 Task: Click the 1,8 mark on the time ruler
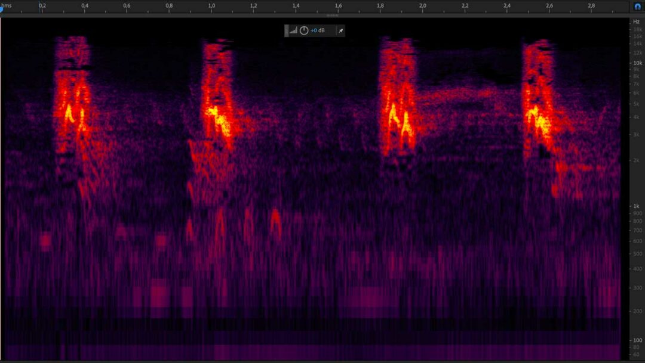pos(380,6)
